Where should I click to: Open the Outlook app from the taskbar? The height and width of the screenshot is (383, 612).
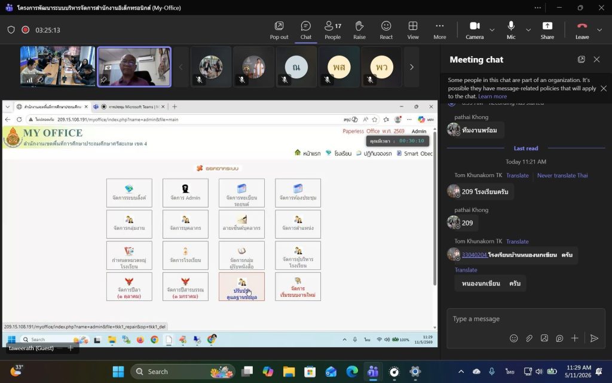[331, 371]
